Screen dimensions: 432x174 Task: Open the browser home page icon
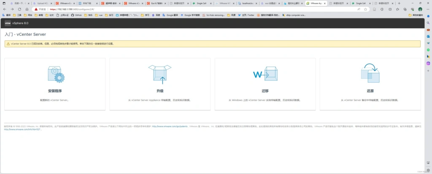27,9
